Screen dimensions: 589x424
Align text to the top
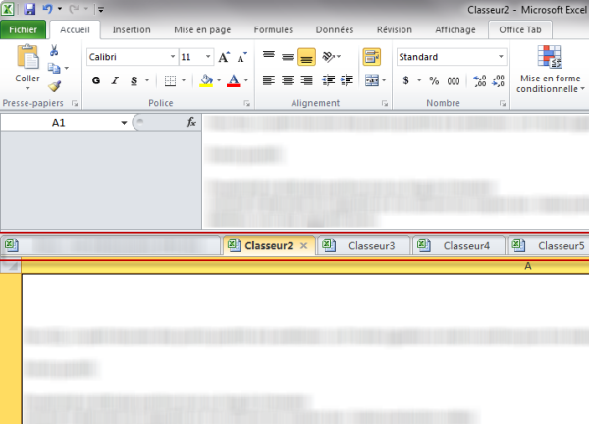tap(269, 55)
